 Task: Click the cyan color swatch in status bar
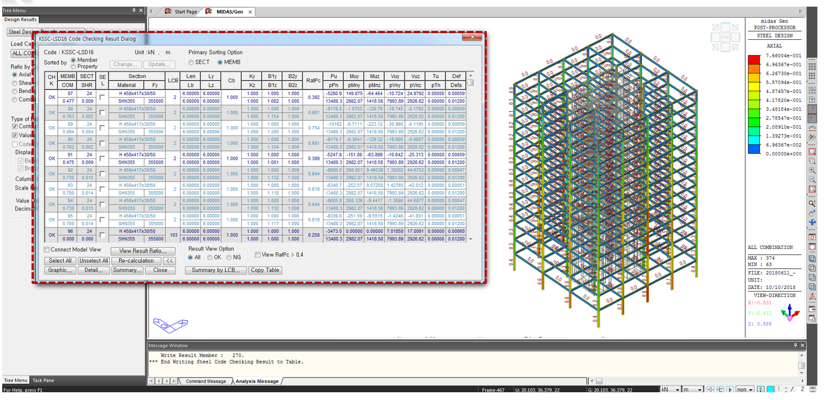tap(770, 389)
